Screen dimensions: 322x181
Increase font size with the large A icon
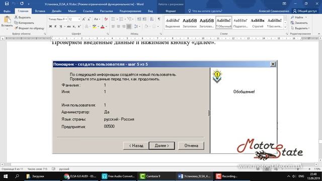pyautogui.click(x=84, y=19)
